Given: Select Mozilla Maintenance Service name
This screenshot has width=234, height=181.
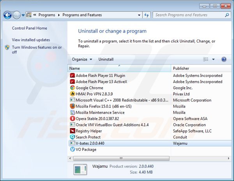Looking at the screenshot, I should [x=100, y=112].
